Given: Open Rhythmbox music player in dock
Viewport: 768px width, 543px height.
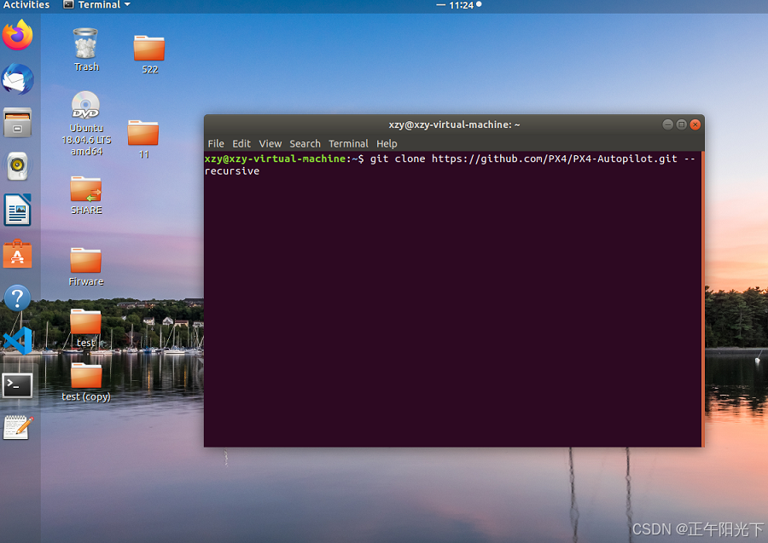Looking at the screenshot, I should (x=18, y=166).
